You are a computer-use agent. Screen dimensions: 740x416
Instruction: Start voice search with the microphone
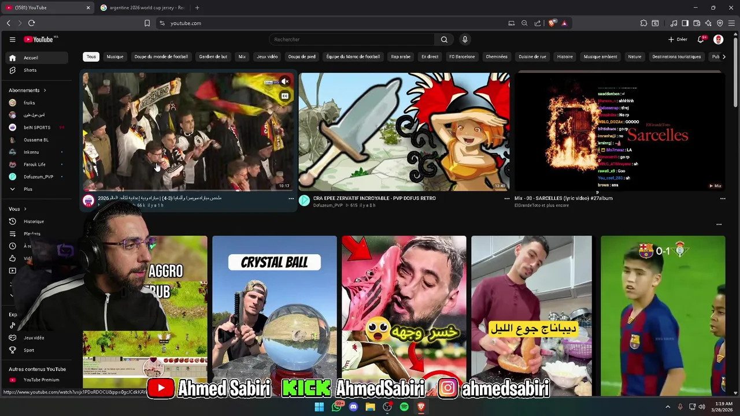pos(465,39)
